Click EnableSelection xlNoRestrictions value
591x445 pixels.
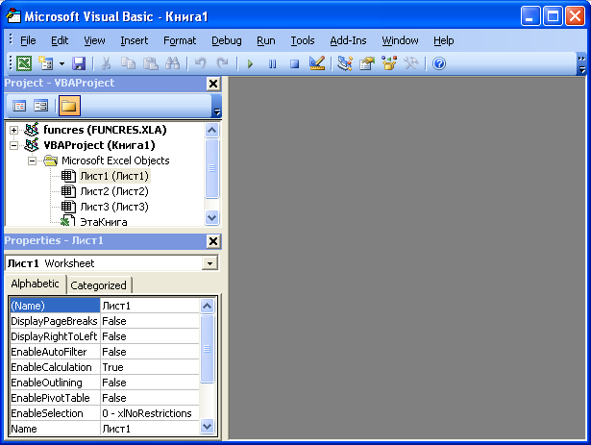150,413
